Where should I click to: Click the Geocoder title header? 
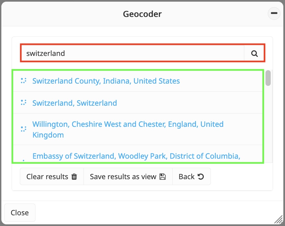tap(142, 14)
